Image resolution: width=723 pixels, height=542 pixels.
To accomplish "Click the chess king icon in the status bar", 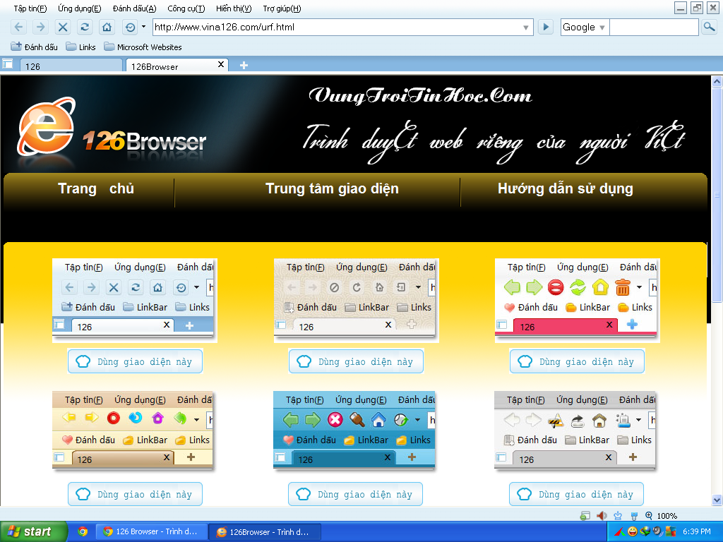I will click(x=618, y=516).
